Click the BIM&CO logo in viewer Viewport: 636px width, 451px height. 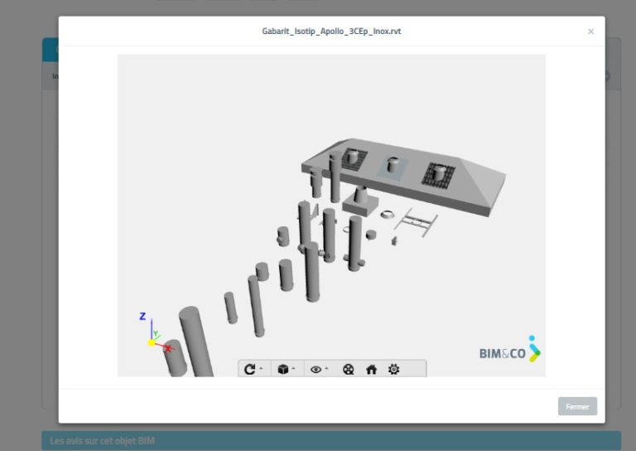click(x=510, y=350)
